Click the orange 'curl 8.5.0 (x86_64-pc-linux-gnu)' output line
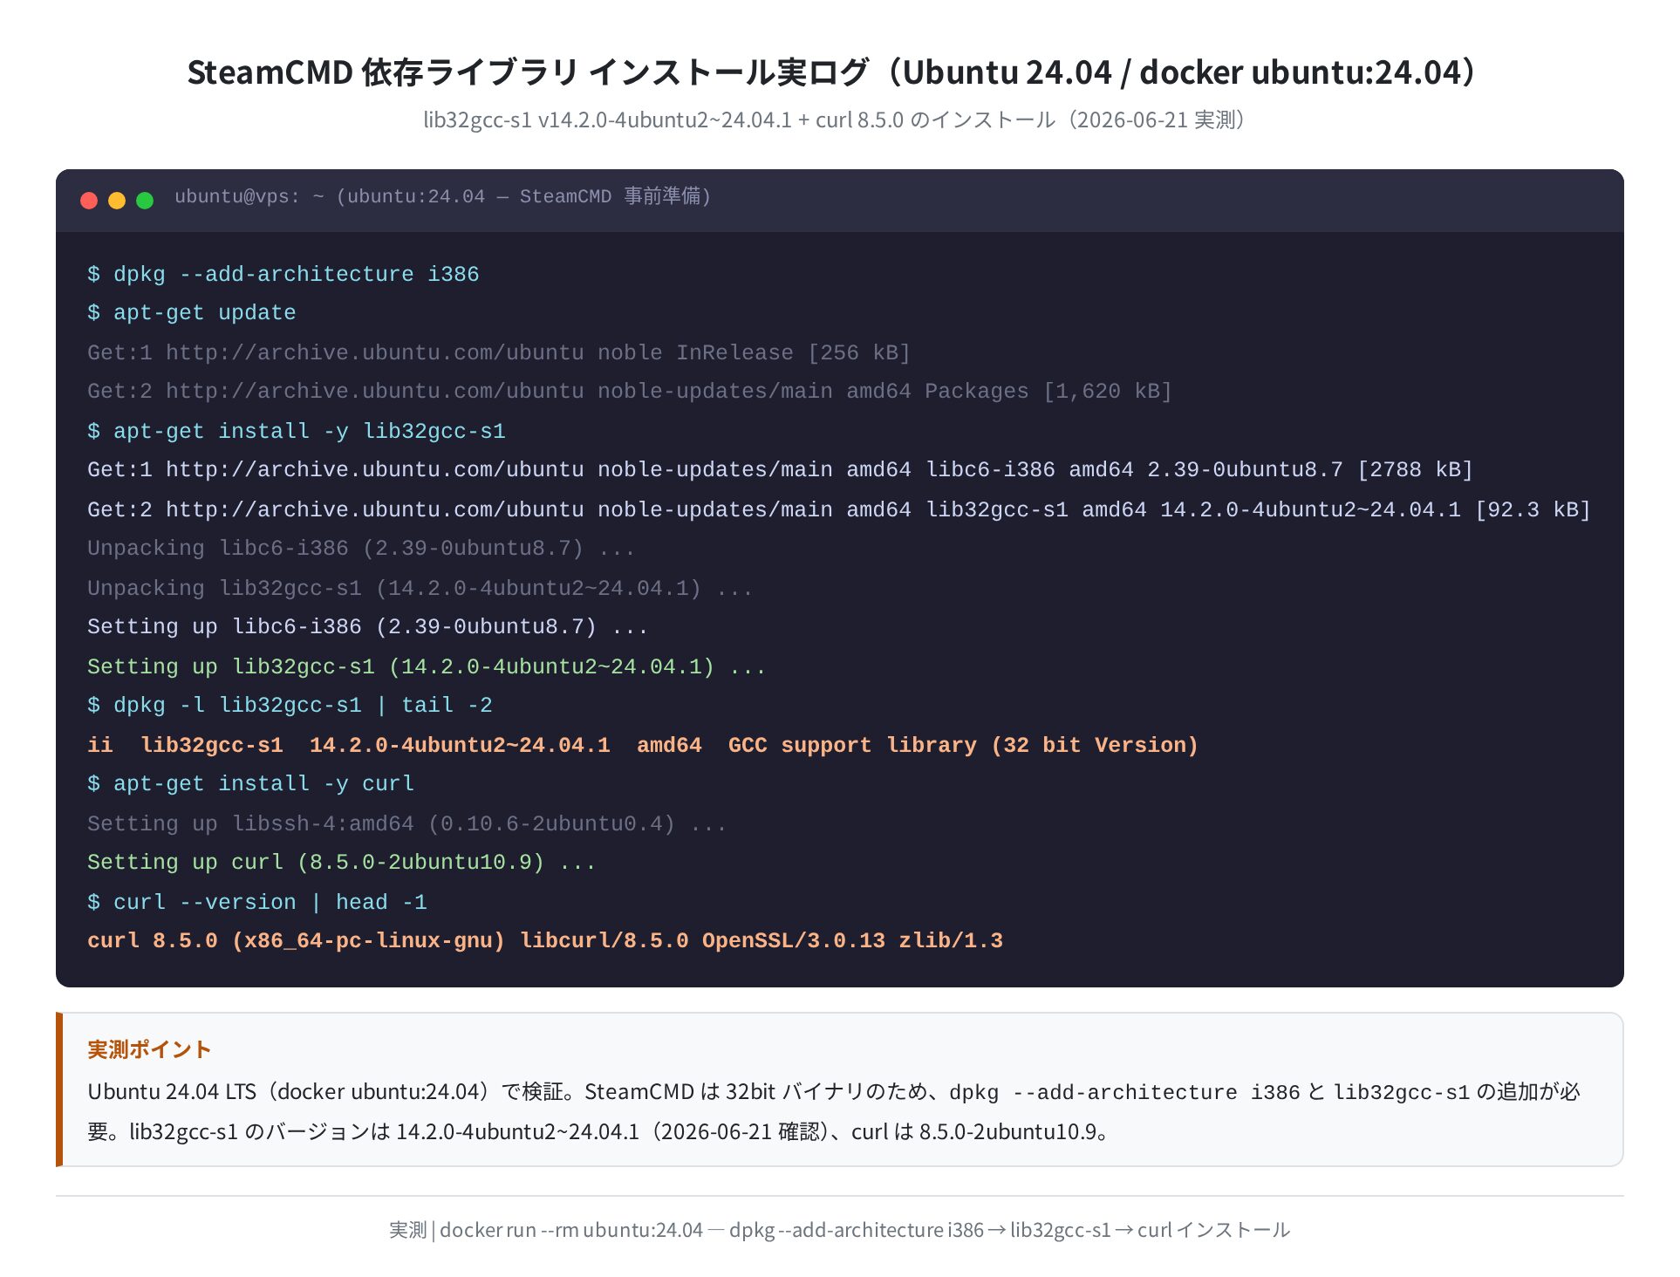 [x=545, y=941]
